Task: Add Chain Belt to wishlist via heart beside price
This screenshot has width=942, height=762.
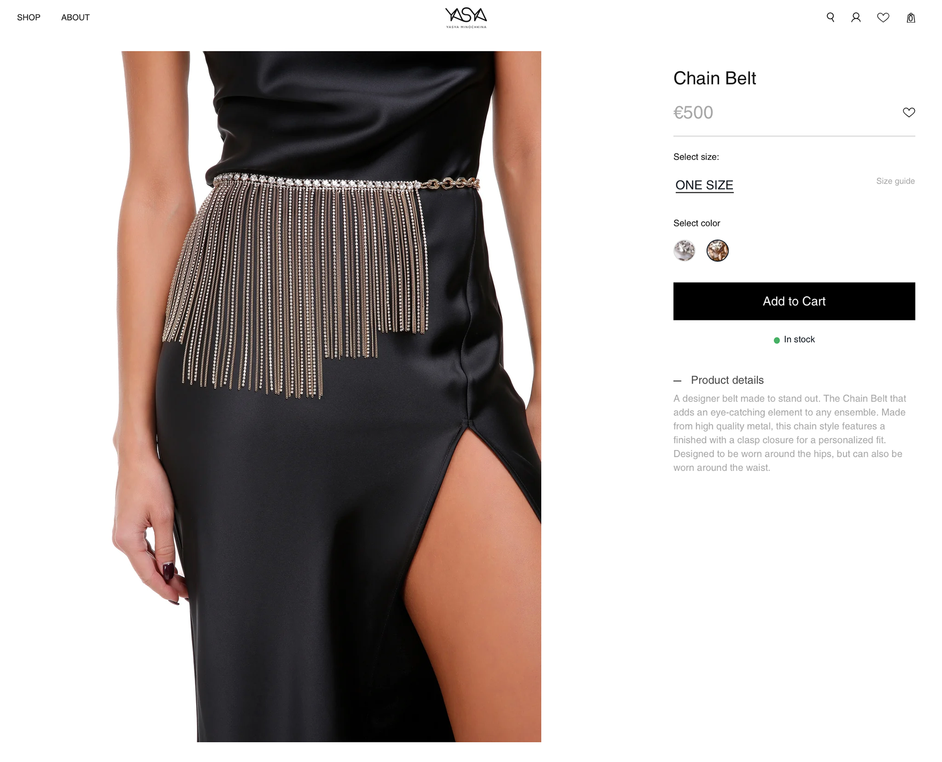Action: click(x=909, y=112)
